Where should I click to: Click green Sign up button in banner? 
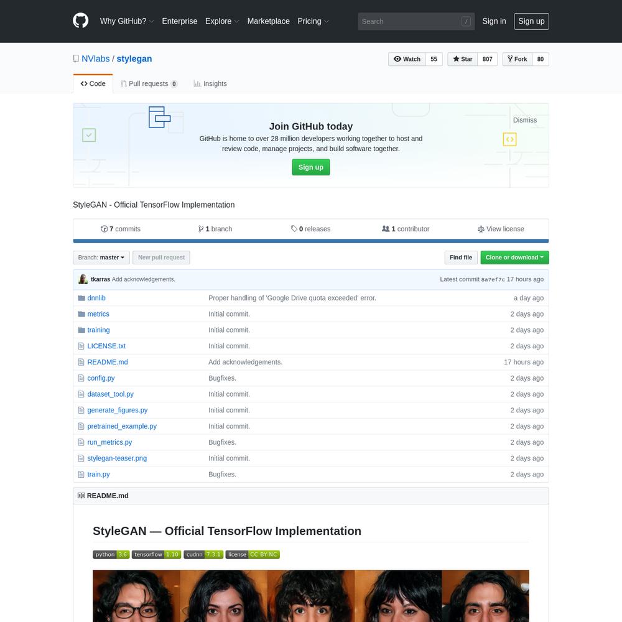coord(310,167)
